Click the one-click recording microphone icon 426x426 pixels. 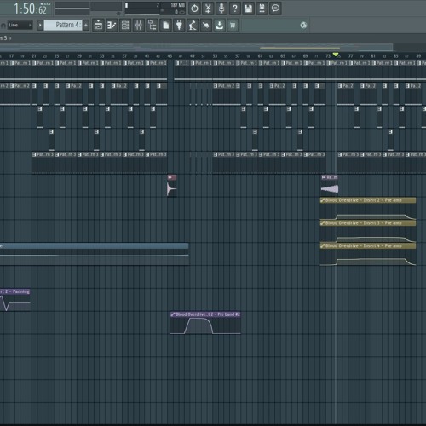tap(222, 9)
